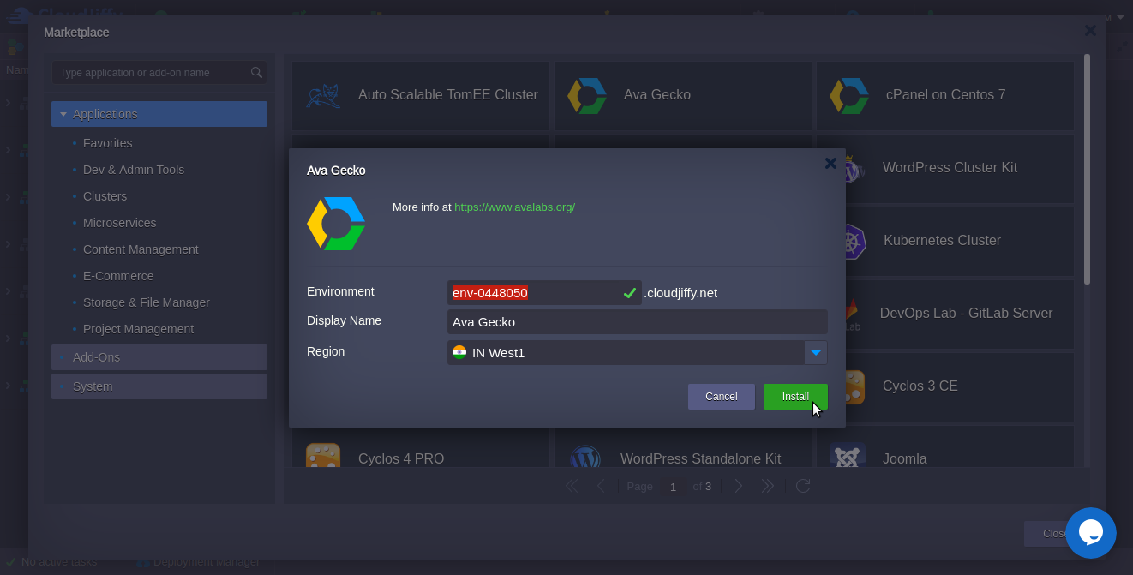Expand the Region dropdown arrow
The image size is (1133, 575).
click(816, 353)
